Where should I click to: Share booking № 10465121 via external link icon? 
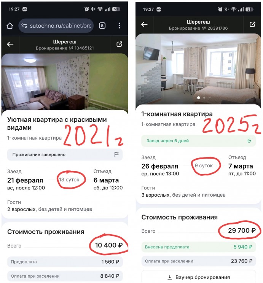(x=119, y=44)
